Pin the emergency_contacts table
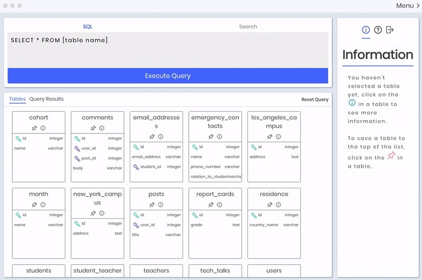 [211, 137]
